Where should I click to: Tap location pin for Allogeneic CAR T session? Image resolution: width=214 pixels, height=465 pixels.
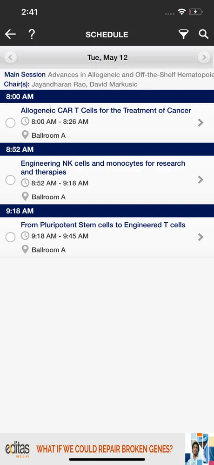pos(25,135)
